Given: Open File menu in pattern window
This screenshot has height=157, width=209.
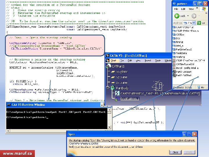Looking at the screenshot, I should pos(176,9).
